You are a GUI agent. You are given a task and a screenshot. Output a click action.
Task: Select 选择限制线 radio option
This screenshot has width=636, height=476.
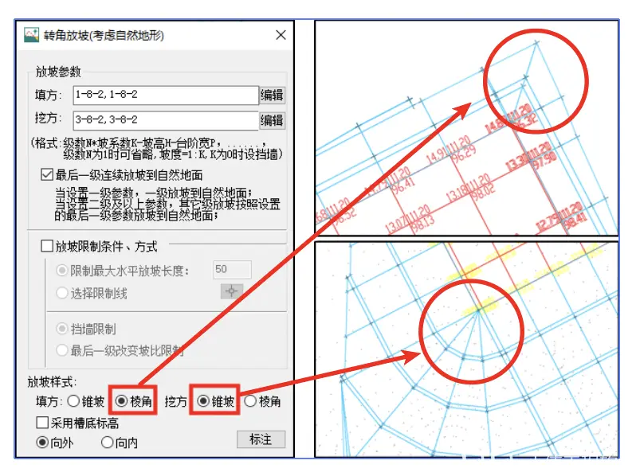point(61,293)
